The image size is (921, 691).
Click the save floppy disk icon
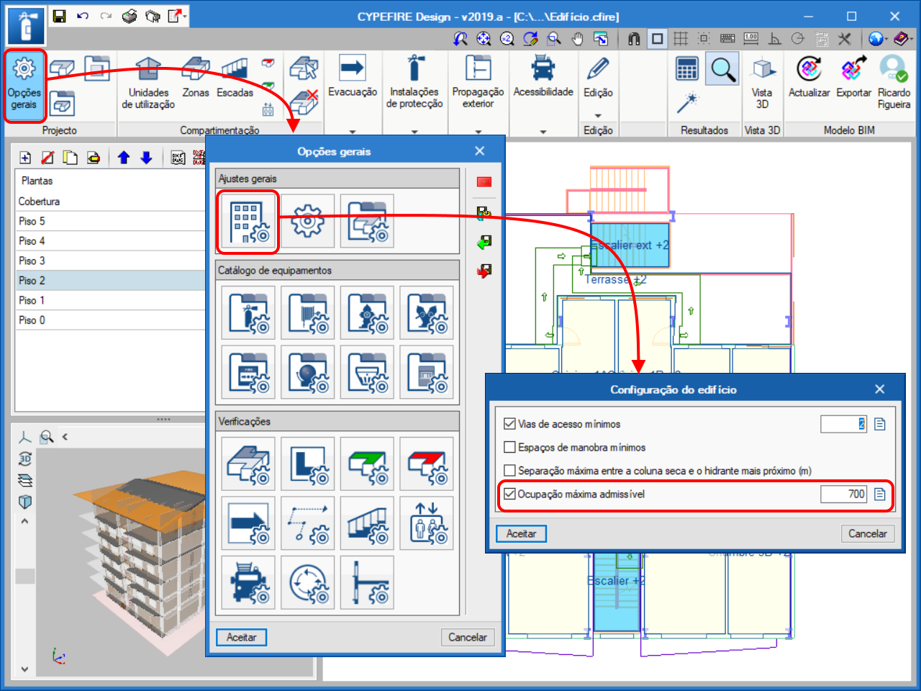click(x=60, y=16)
